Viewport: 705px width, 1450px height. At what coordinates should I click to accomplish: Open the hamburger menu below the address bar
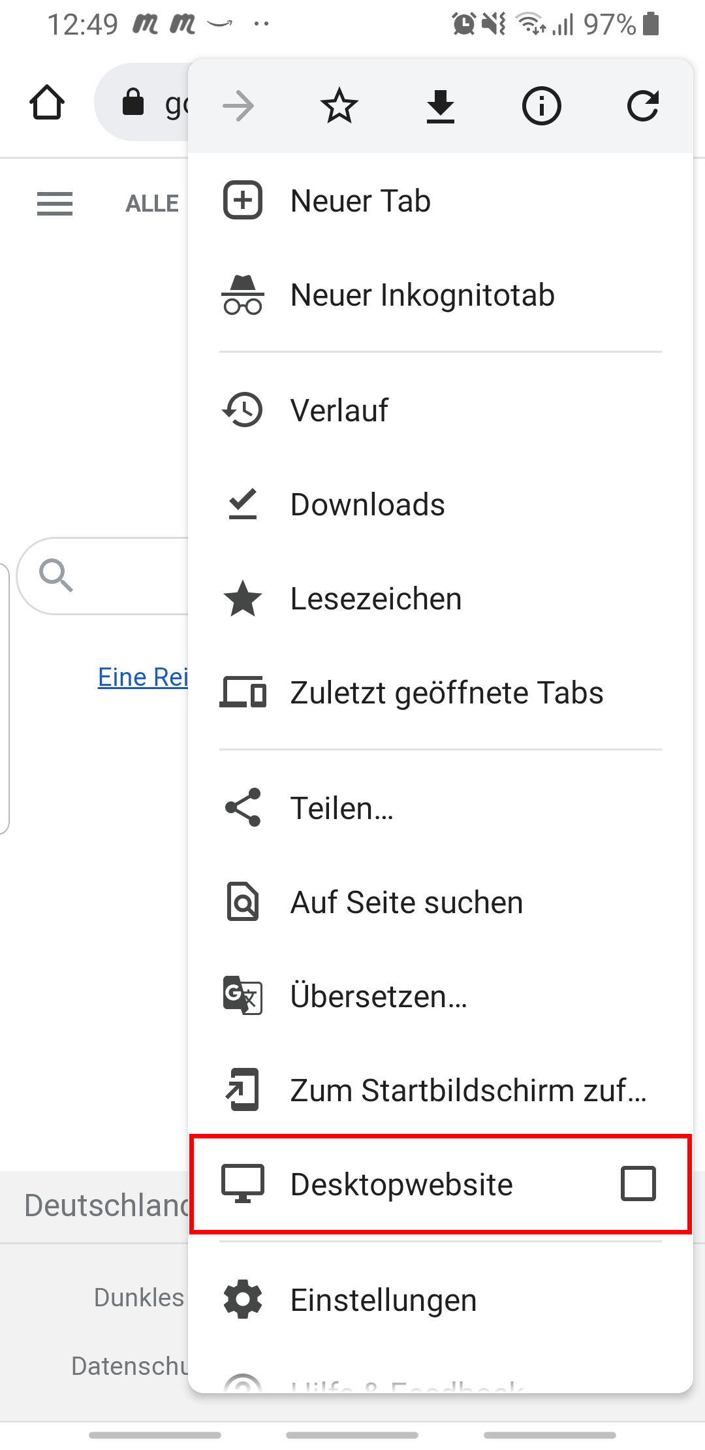pyautogui.click(x=54, y=204)
